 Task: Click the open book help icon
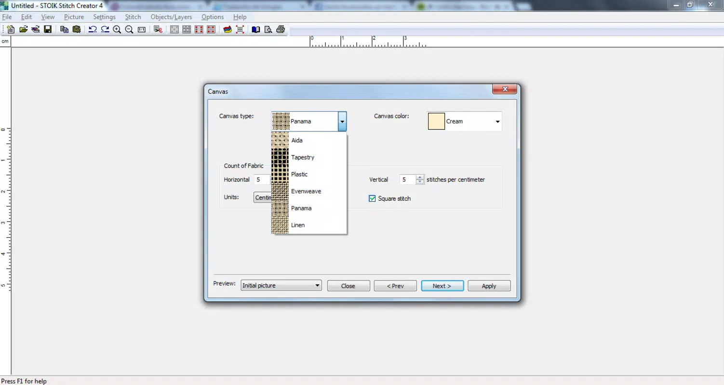click(256, 29)
